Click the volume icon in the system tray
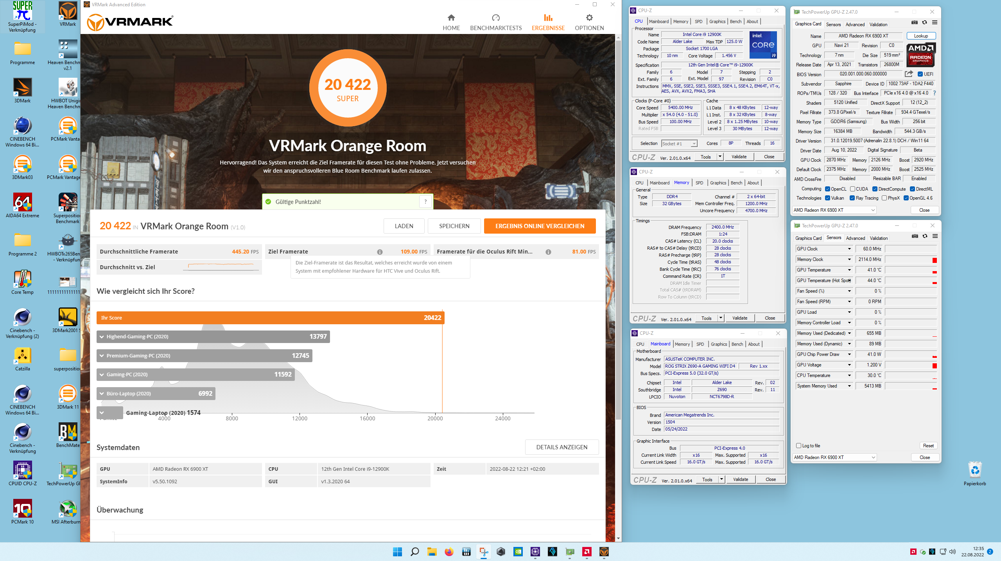The width and height of the screenshot is (1001, 561). [953, 552]
